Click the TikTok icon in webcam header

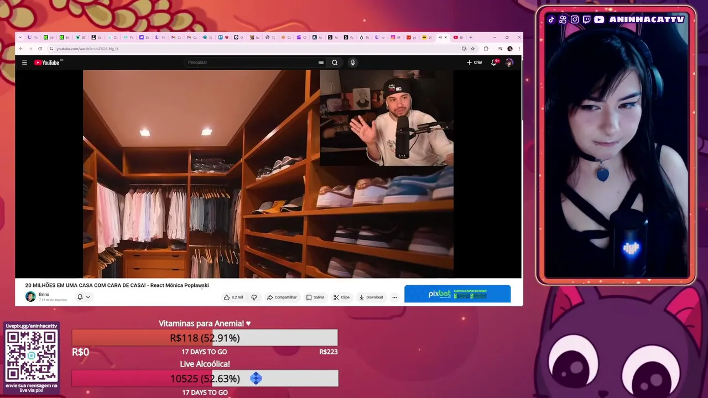(551, 19)
